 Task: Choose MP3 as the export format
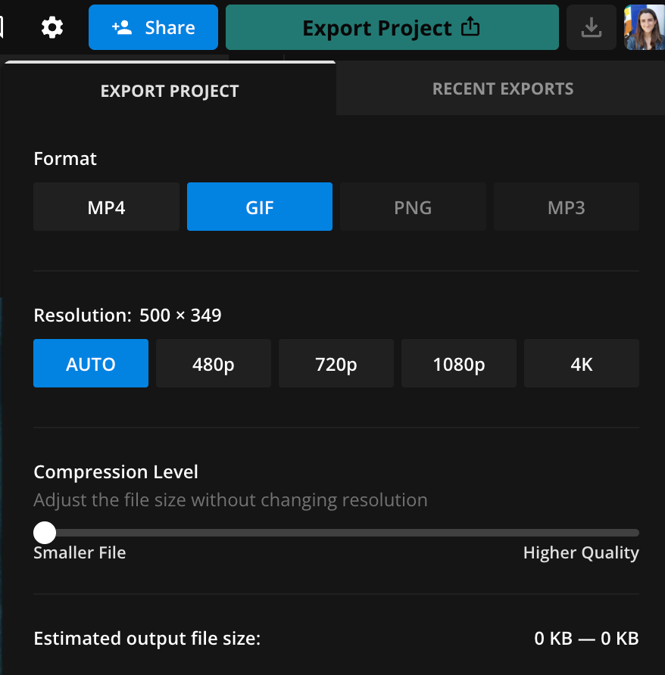(x=566, y=207)
